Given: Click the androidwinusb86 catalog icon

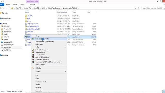Looking at the screenshot, I should (26, 26).
